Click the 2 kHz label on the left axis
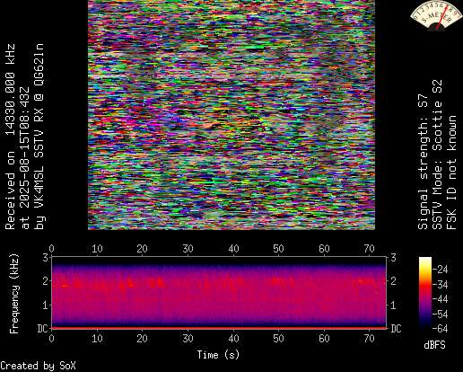 45,281
